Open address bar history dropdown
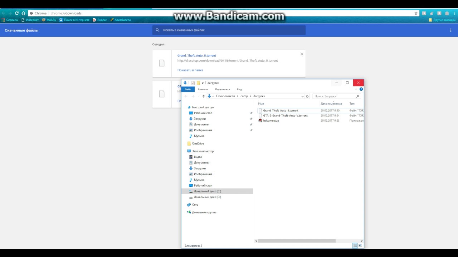458x257 pixels. pyautogui.click(x=302, y=96)
